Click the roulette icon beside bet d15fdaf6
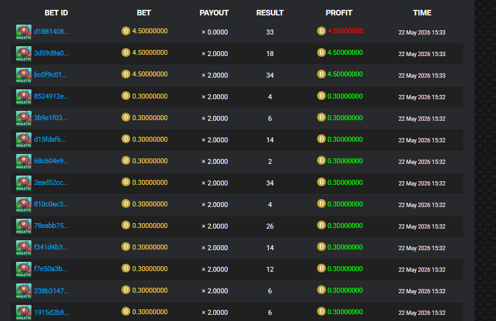The height and width of the screenshot is (321, 496). [23, 140]
